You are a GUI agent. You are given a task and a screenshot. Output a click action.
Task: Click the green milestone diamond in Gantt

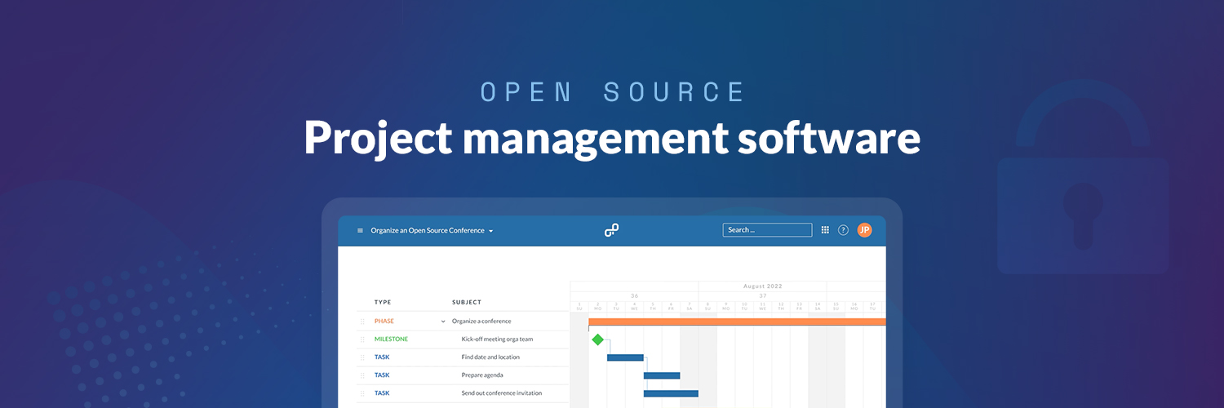[x=597, y=339]
